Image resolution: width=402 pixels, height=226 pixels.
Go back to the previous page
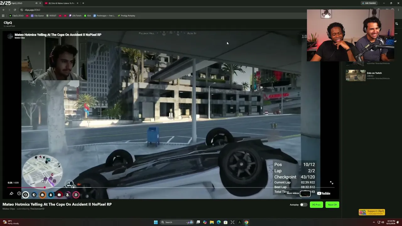pos(3,10)
